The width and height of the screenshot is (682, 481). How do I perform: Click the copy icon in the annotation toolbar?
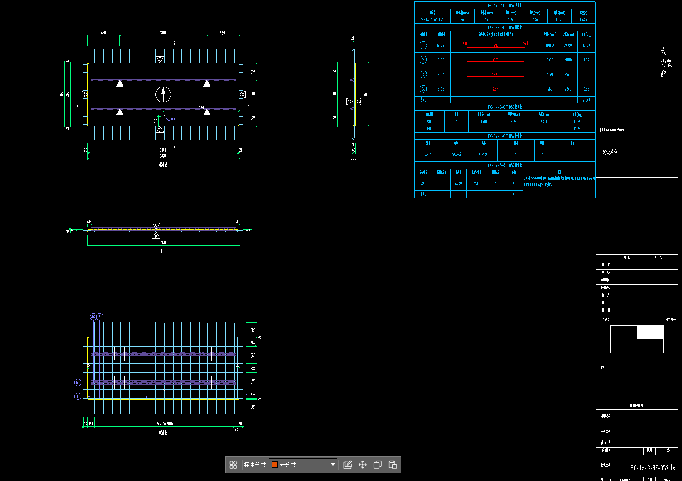click(x=378, y=465)
